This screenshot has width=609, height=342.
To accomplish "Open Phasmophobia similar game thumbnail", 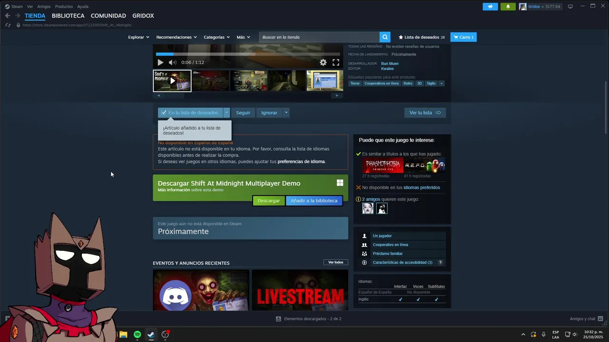I will tap(383, 165).
